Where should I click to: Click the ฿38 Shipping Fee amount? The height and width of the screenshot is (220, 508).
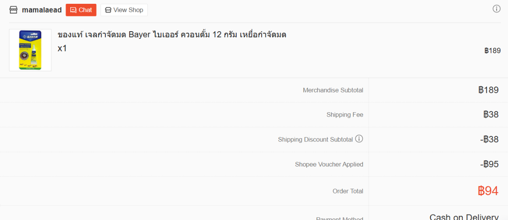[x=491, y=114]
